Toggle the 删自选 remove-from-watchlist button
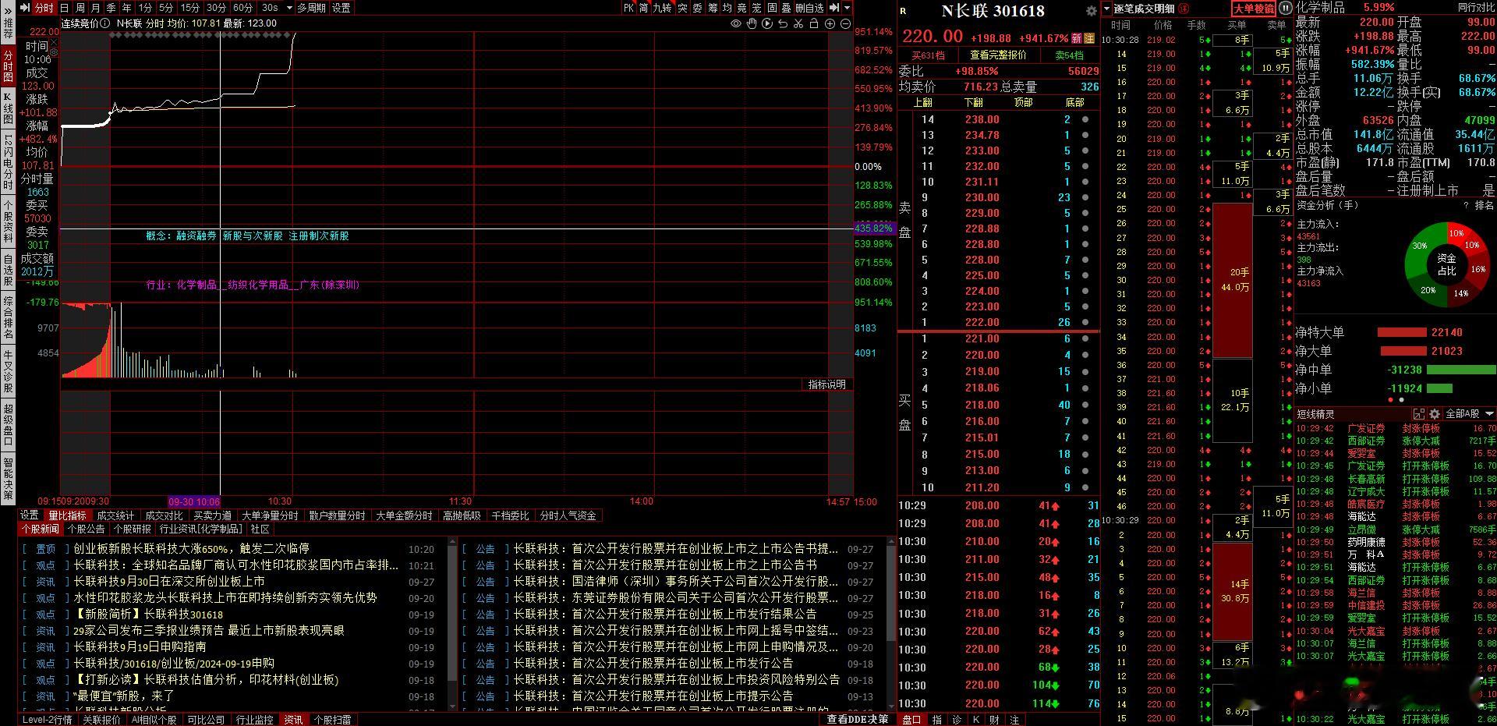The image size is (1497, 726). pos(809,8)
